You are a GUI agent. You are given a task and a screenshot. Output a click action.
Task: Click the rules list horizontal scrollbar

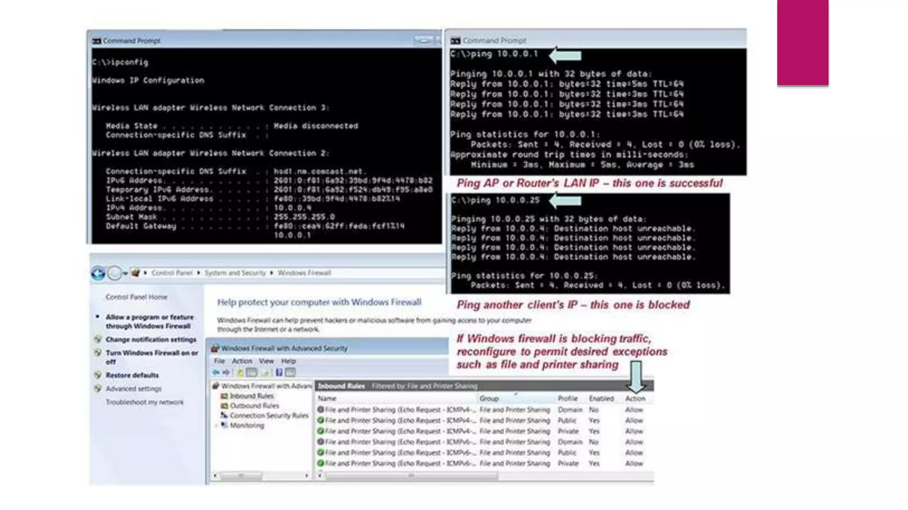(x=411, y=476)
